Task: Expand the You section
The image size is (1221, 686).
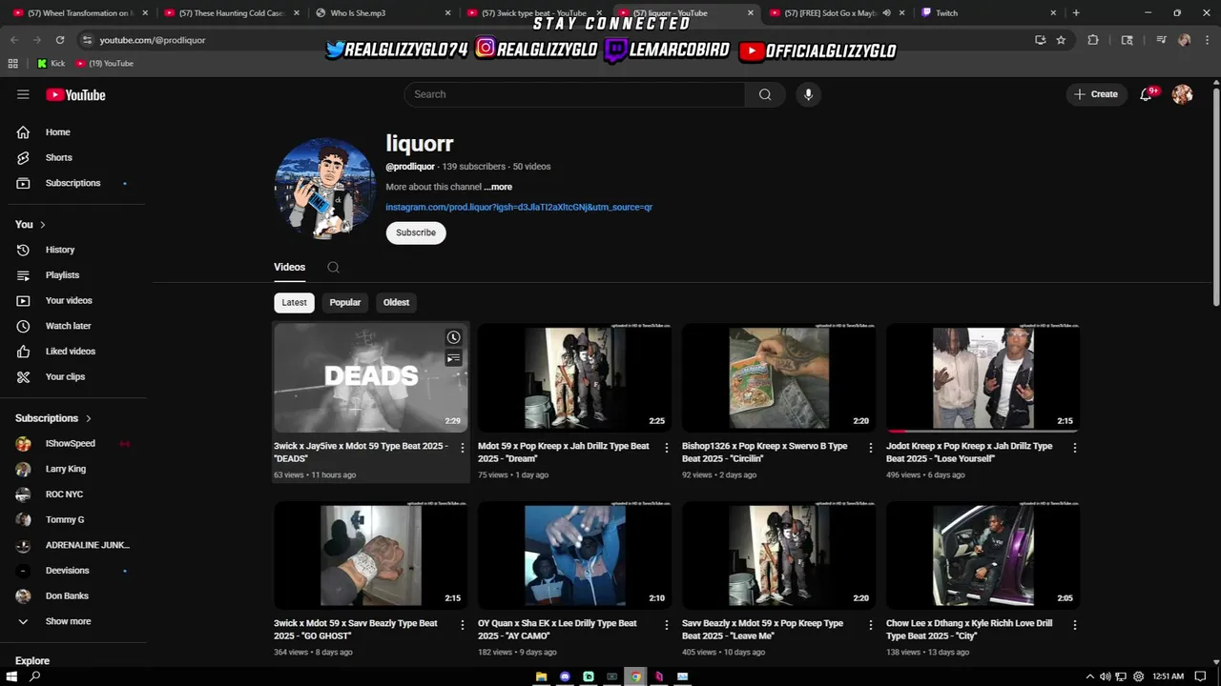Action: 31,225
